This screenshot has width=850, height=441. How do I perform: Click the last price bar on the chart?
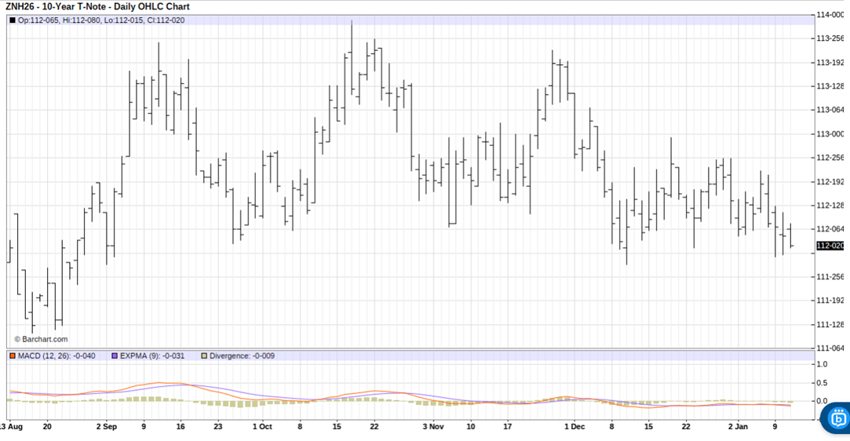click(x=791, y=235)
